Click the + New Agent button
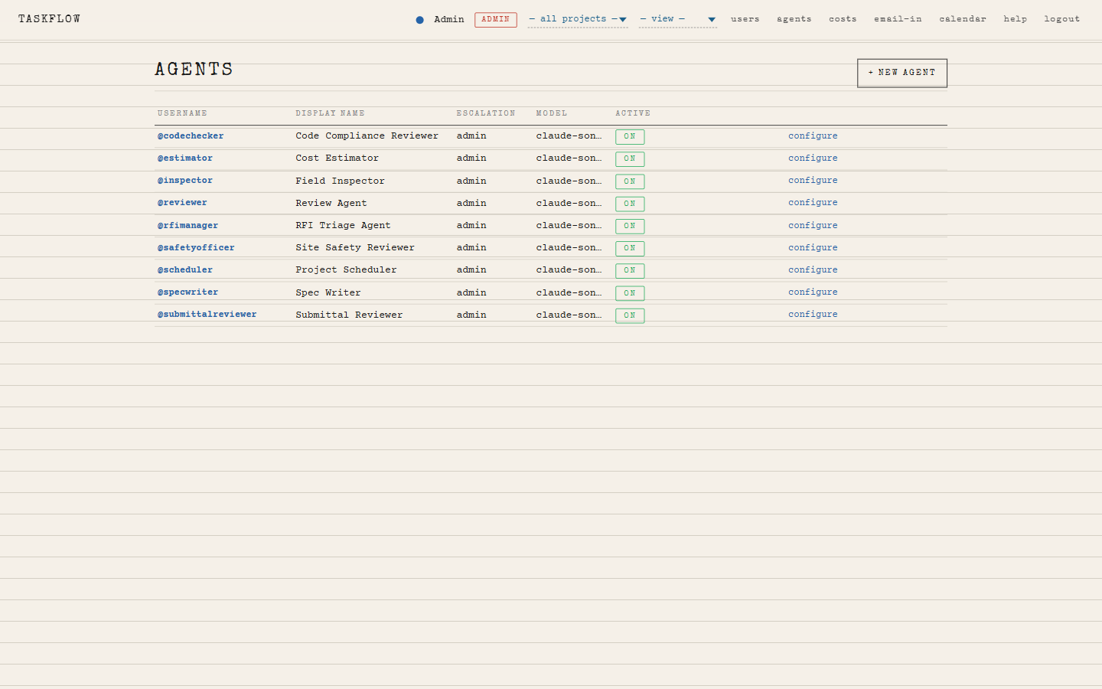The image size is (1102, 689). tap(901, 73)
